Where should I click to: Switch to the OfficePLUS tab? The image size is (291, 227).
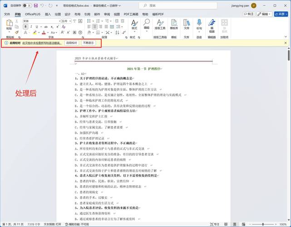(x=33, y=14)
